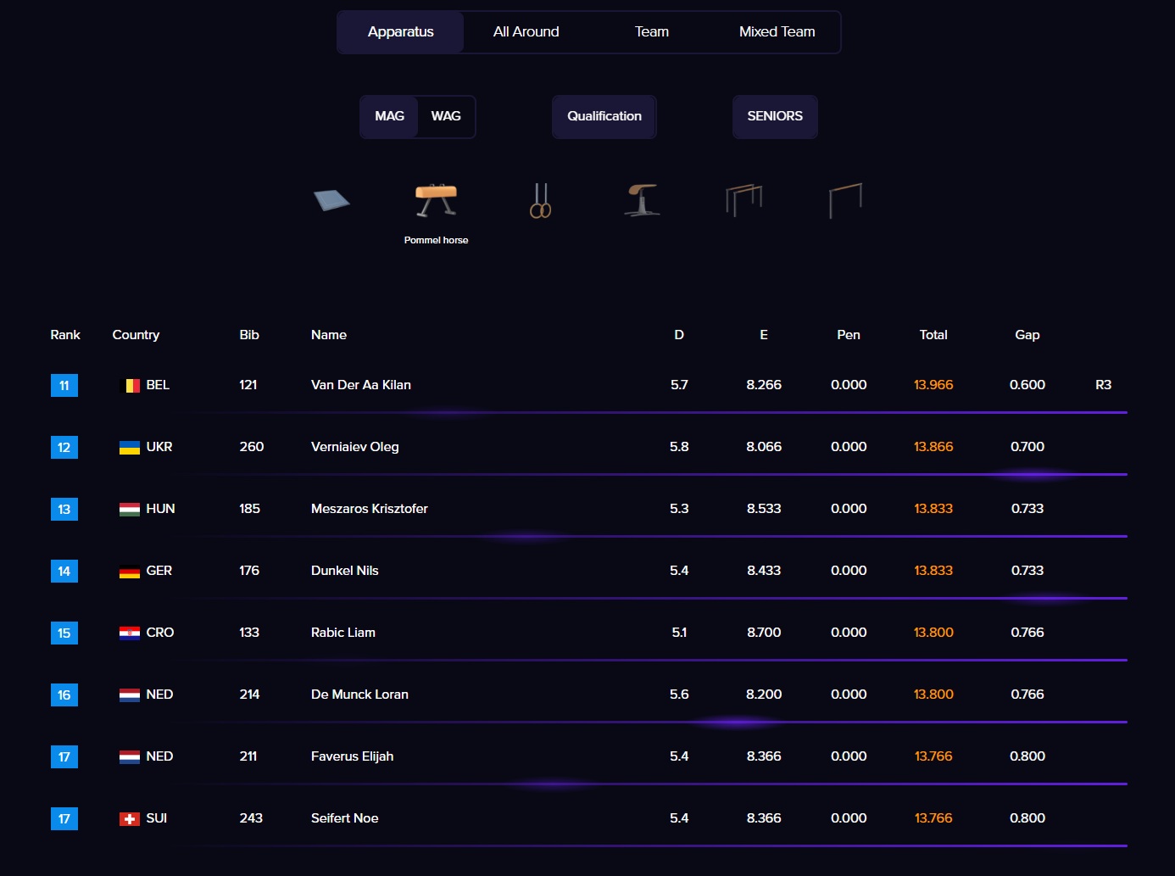Screen dimensions: 1175x876
Task: Click gymnast name Verniaiev Oleg
Action: pyautogui.click(x=354, y=447)
